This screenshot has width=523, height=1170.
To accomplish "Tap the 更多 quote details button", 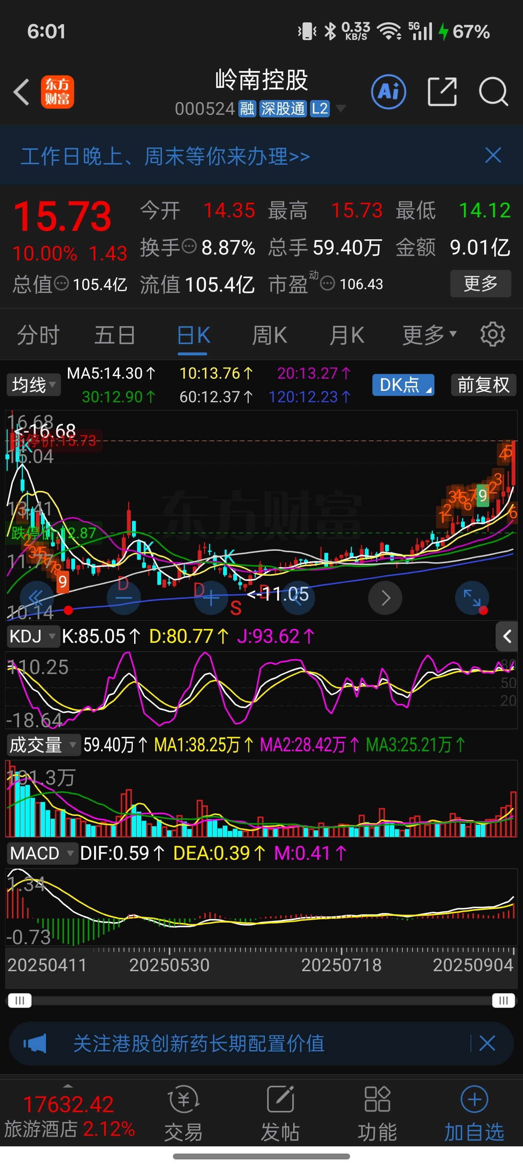I will [x=481, y=283].
